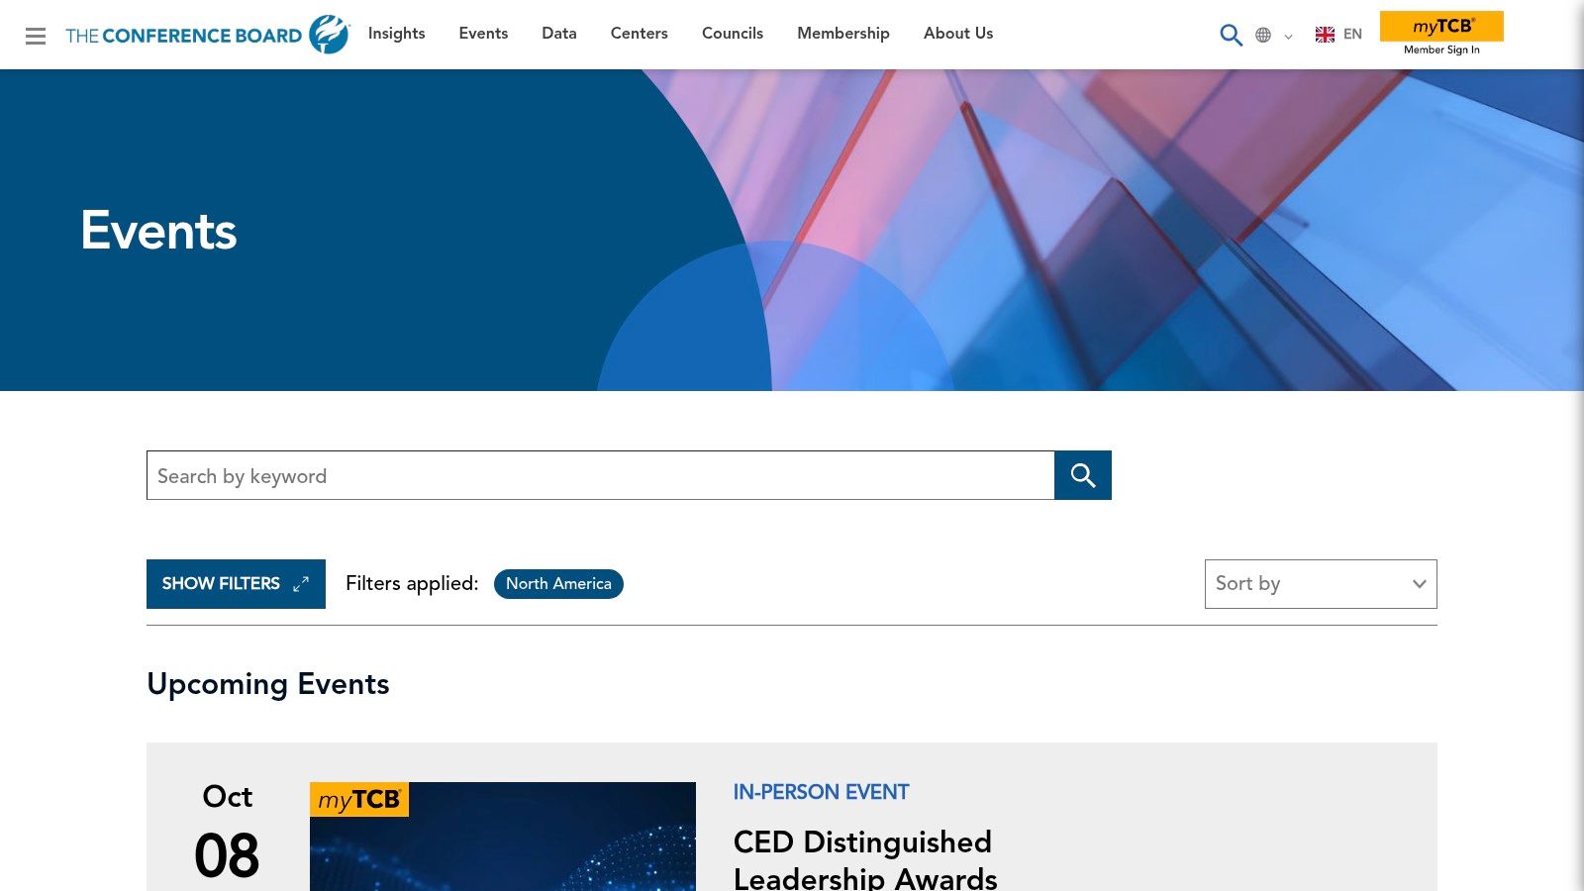Screen dimensions: 1584x891
Task: Click the Search by keyword field
Action: [x=600, y=475]
